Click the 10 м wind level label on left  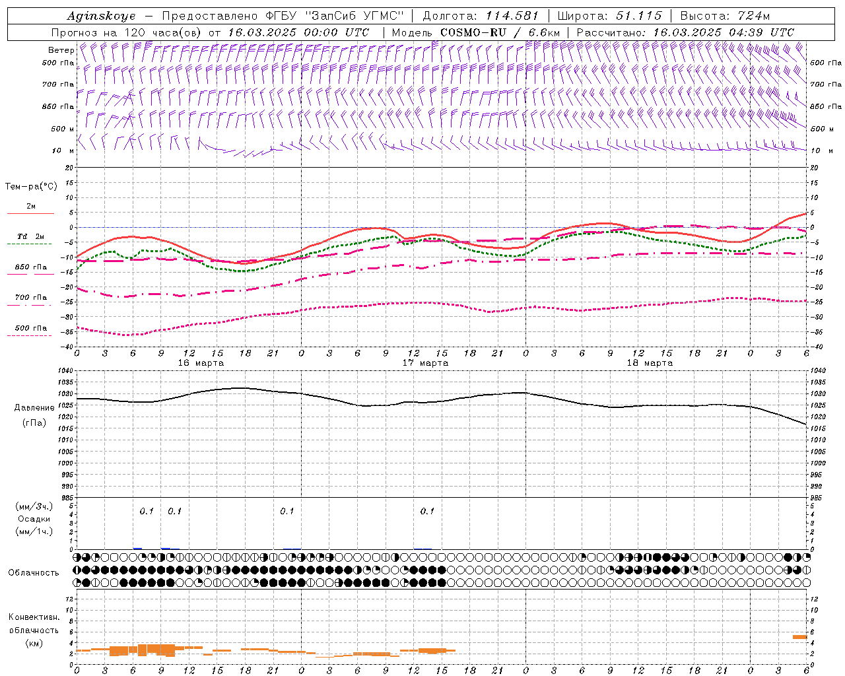point(63,151)
